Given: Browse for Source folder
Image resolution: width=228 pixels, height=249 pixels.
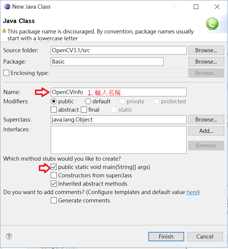Looking at the screenshot, I should click(x=206, y=50).
